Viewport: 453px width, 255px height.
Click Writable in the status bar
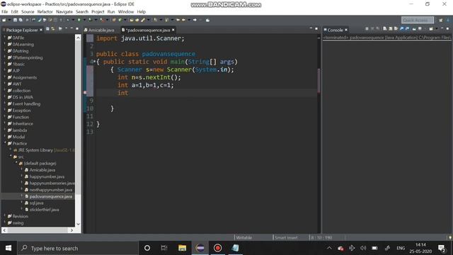point(244,238)
